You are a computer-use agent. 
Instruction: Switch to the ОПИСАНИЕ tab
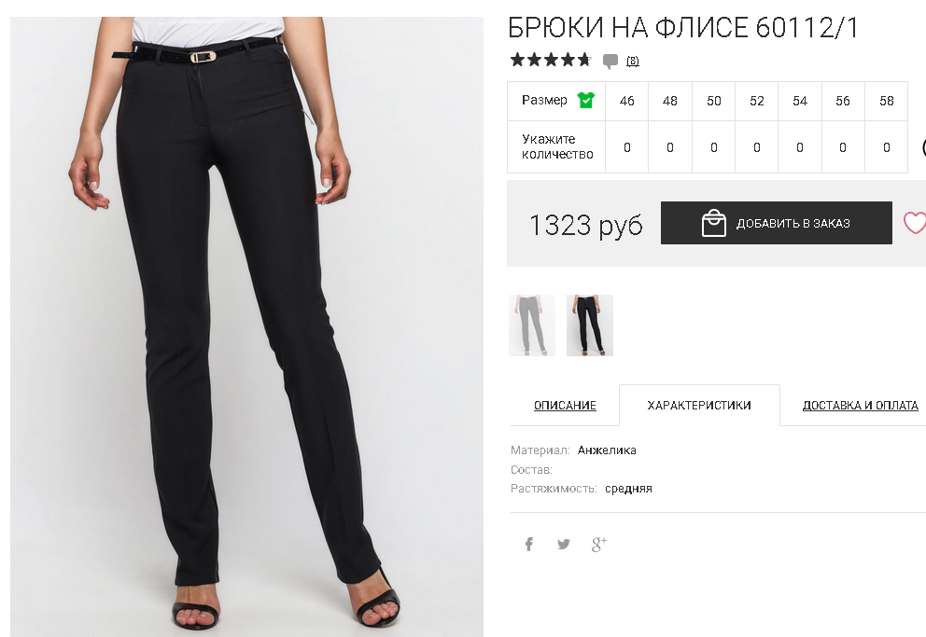tap(565, 406)
